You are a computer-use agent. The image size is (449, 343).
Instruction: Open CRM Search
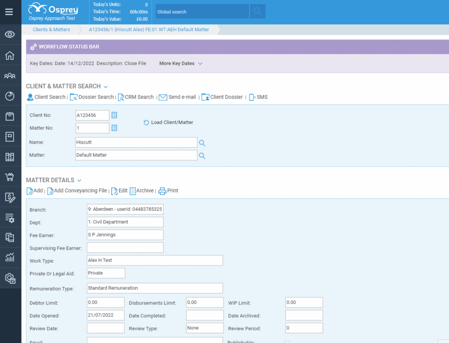click(x=136, y=97)
